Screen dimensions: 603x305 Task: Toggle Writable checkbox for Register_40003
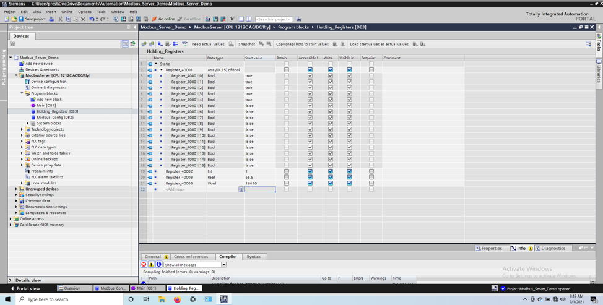pos(331,177)
